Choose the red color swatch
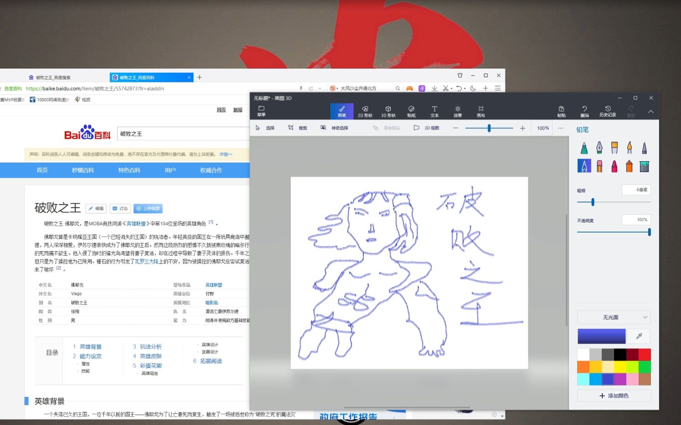The width and height of the screenshot is (681, 425). pyautogui.click(x=644, y=354)
